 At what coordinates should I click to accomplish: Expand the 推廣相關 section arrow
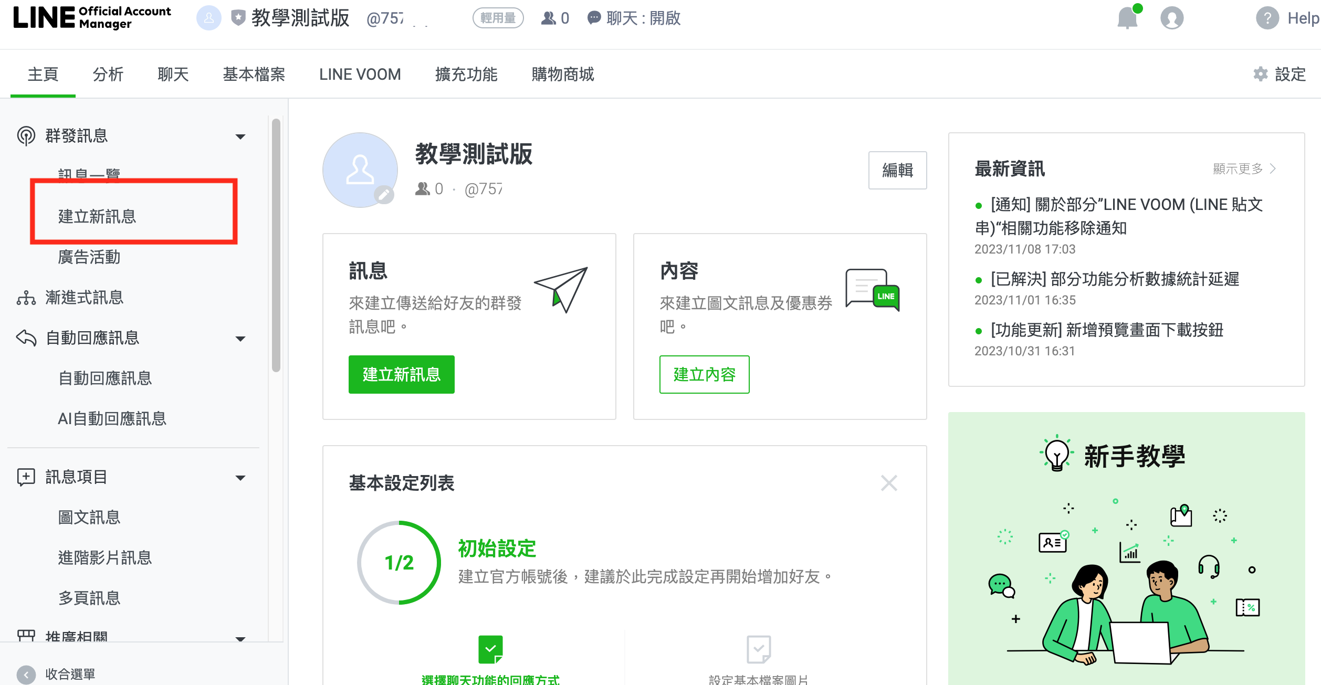(240, 638)
